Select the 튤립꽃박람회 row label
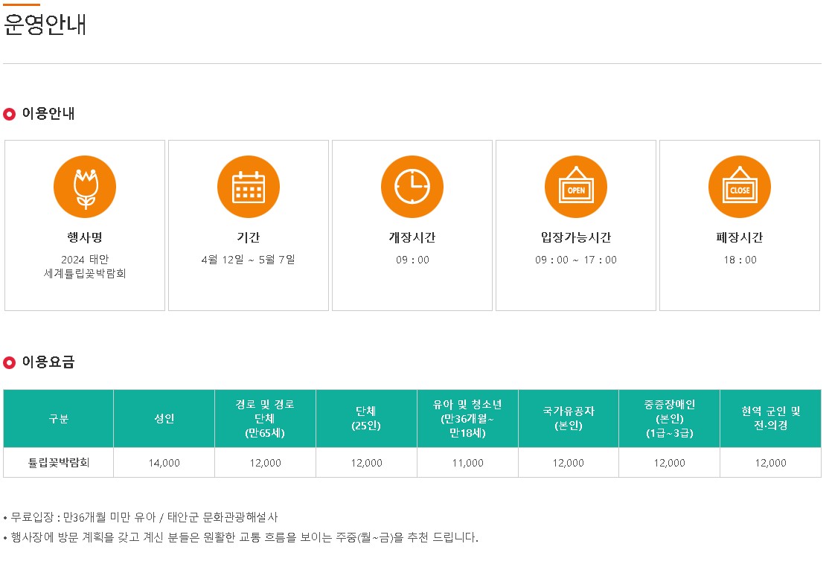The height and width of the screenshot is (567, 832). pyautogui.click(x=58, y=463)
